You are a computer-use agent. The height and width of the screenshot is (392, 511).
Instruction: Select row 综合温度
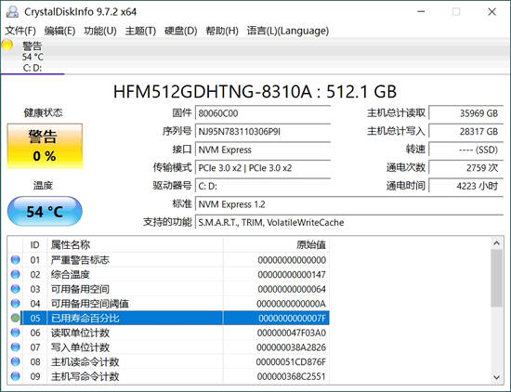(169, 274)
